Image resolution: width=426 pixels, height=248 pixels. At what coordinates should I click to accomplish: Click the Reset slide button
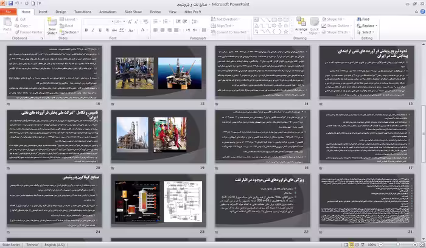tap(67, 26)
